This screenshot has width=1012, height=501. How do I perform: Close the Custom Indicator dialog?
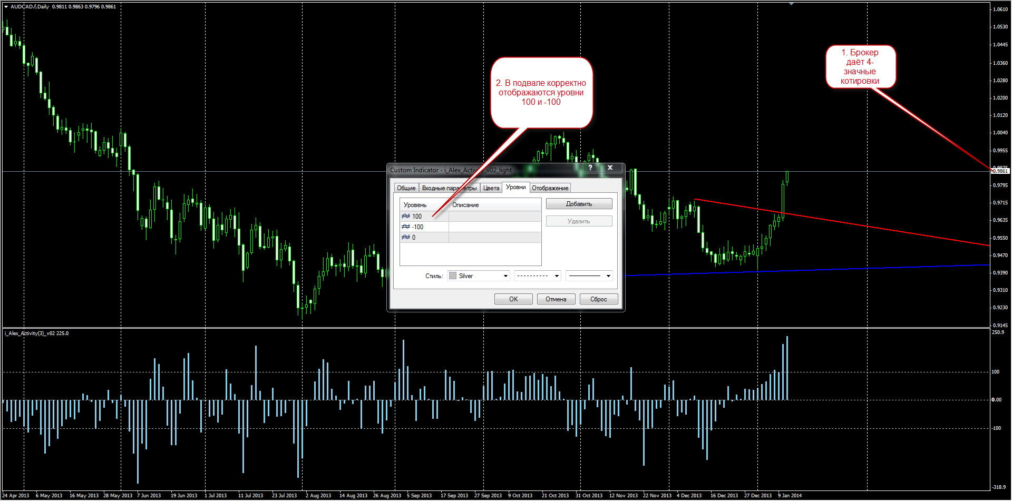pos(610,168)
